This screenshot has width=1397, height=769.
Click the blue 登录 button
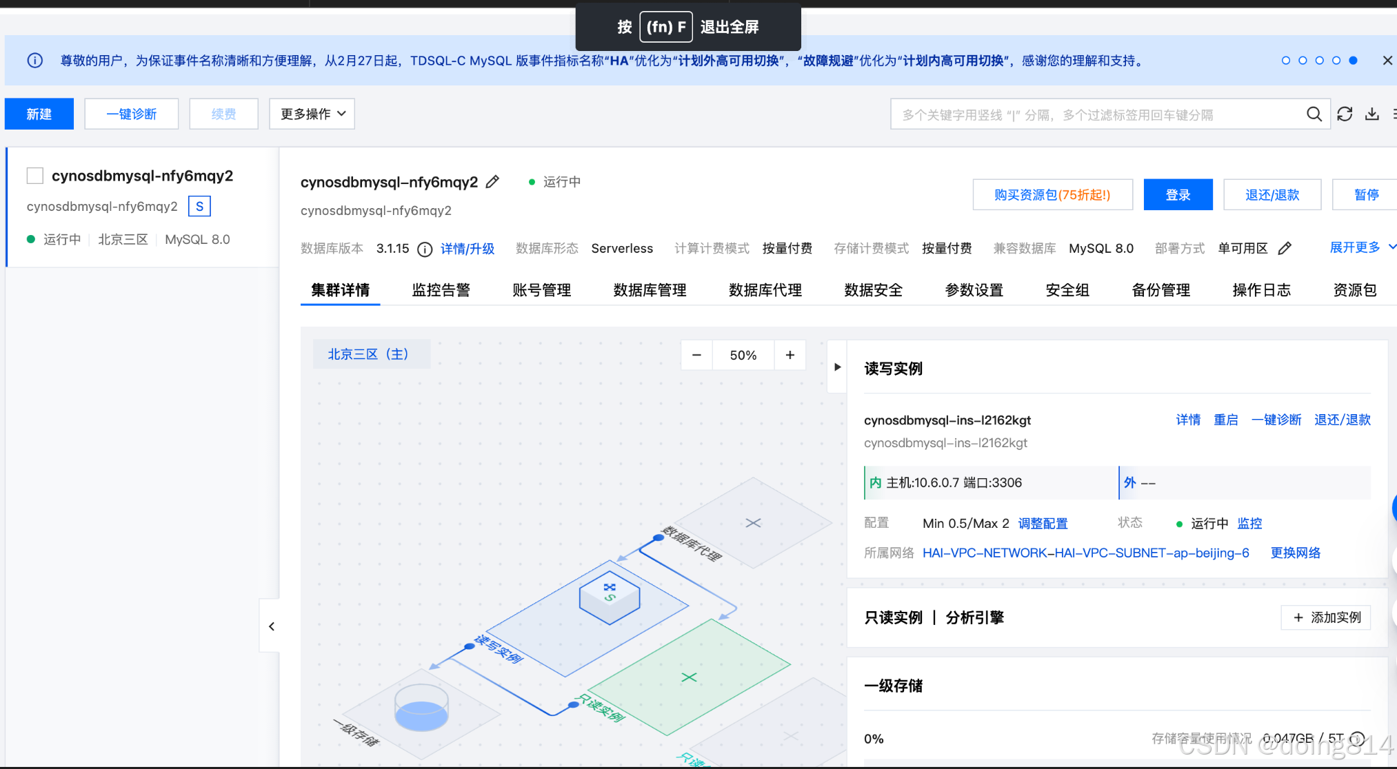pos(1178,194)
